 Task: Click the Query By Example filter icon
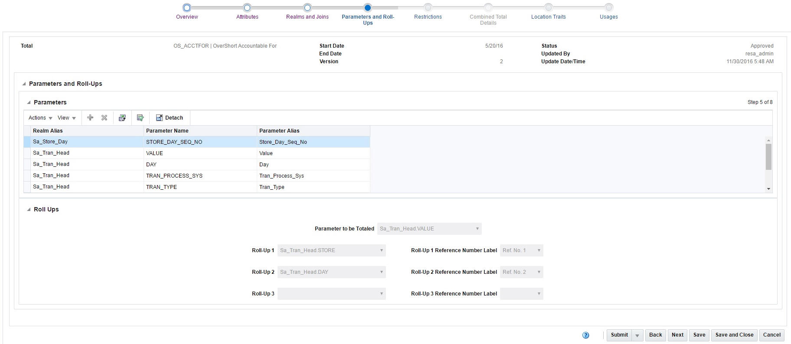pyautogui.click(x=140, y=117)
